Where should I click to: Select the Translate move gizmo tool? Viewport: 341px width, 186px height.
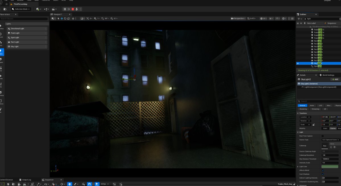[x=62, y=18]
